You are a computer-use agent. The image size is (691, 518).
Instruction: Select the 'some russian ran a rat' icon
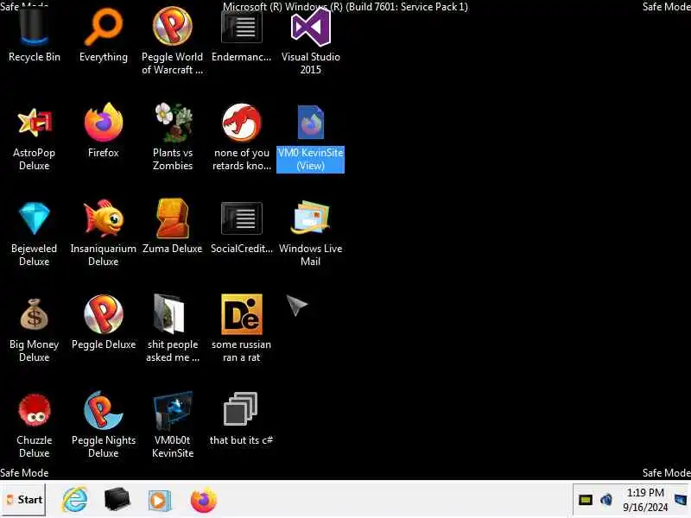(x=242, y=314)
